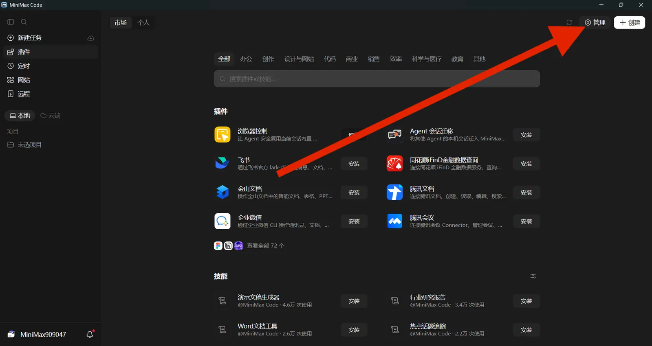Focus the 搜索插件或技能 search field
Screen dimensions: 652x346
377,79
